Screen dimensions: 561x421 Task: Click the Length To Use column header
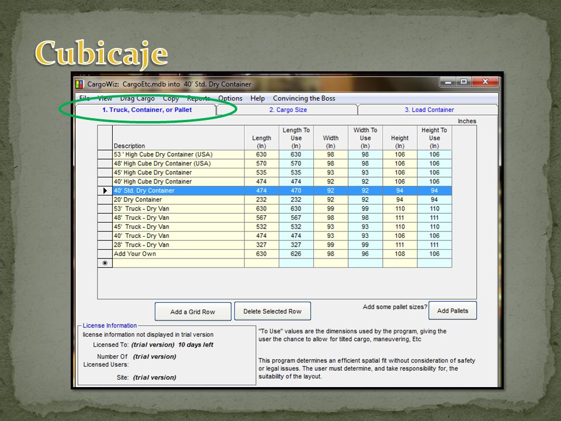click(x=296, y=138)
